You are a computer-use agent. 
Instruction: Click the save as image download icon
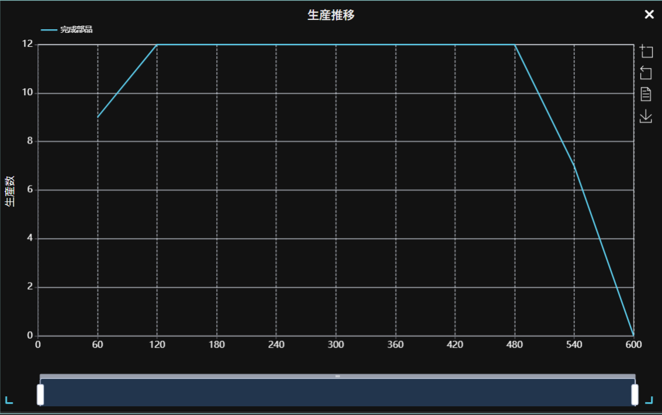[x=646, y=116]
